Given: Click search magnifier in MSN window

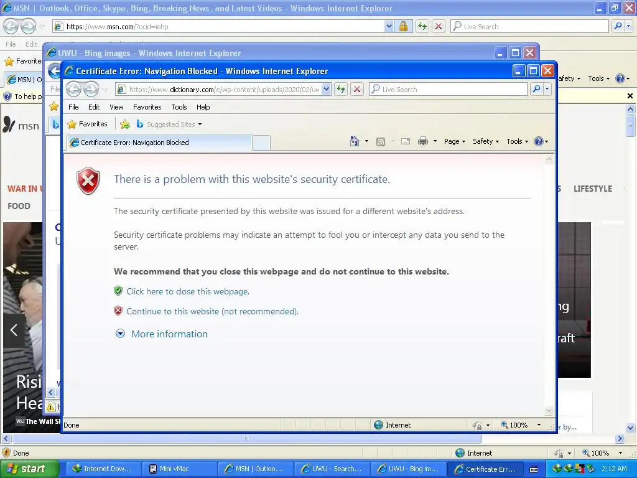Looking at the screenshot, I should point(618,26).
